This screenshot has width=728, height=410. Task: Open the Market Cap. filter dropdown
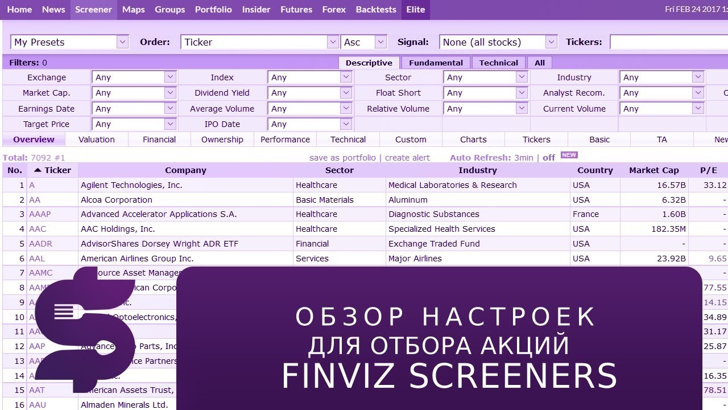point(134,92)
